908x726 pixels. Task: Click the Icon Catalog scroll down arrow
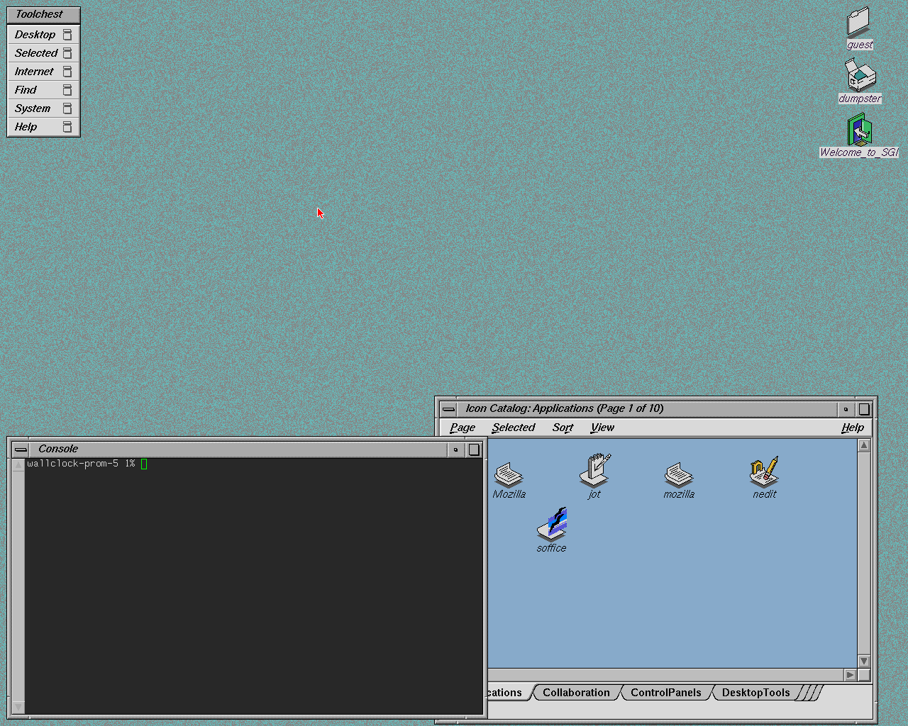pyautogui.click(x=863, y=661)
